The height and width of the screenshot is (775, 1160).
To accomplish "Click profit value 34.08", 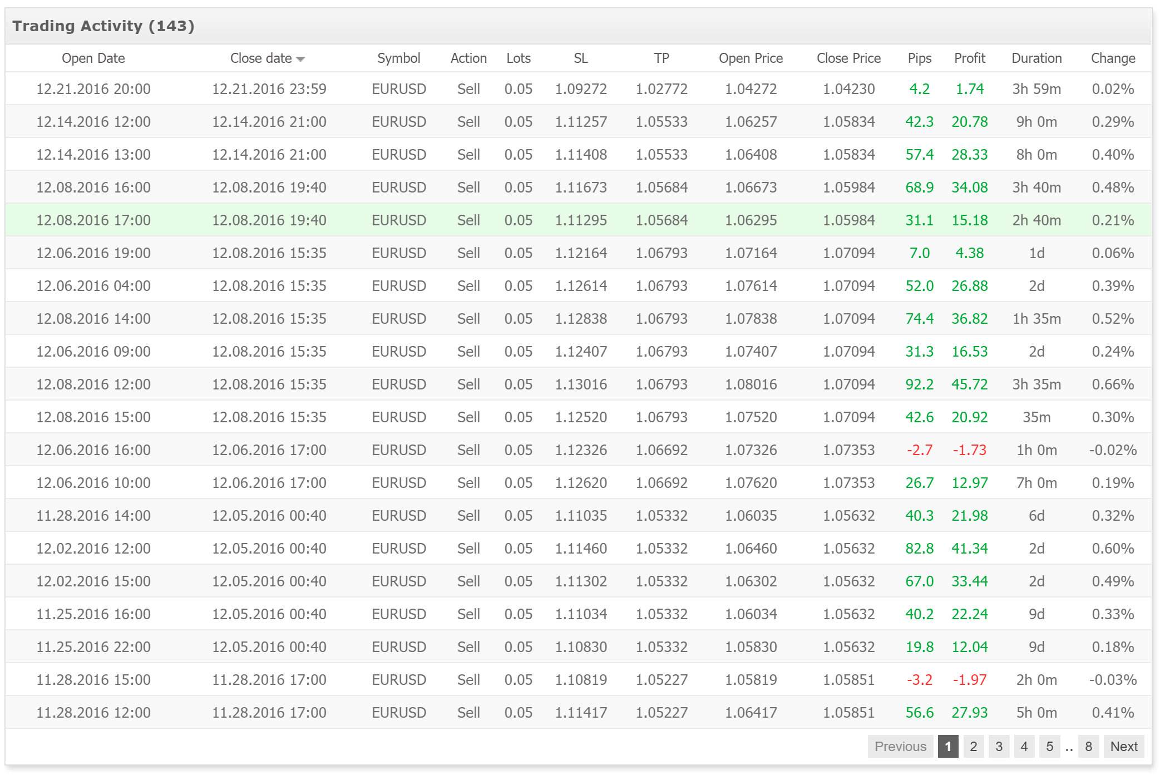I will click(970, 187).
